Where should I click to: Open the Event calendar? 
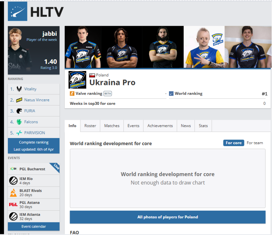click(x=34, y=227)
